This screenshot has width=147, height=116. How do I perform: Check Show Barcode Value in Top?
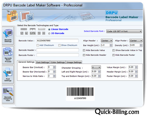pos(114,50)
